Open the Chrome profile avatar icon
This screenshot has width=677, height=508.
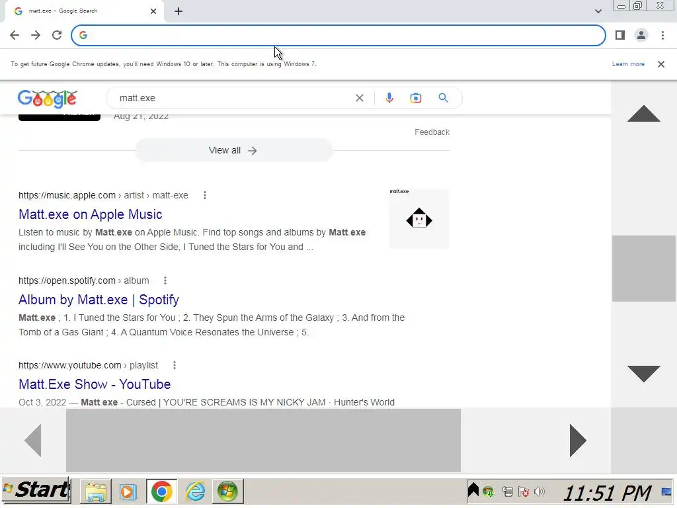(x=641, y=35)
